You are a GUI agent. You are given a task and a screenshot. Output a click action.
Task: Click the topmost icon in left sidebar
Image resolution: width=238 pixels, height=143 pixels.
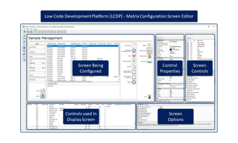coord(24,36)
